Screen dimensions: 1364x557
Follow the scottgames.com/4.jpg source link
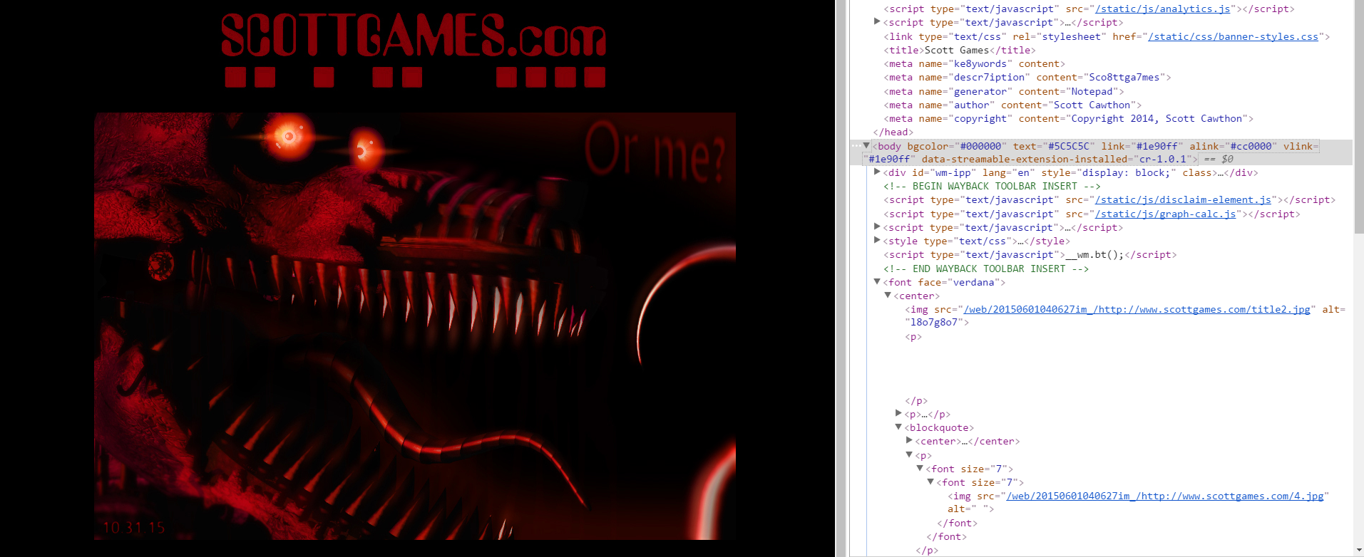pos(1164,496)
